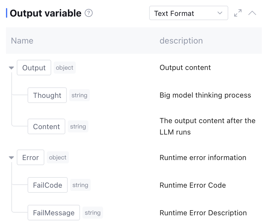
Task: Collapse the Output variable section
Action: click(x=252, y=13)
